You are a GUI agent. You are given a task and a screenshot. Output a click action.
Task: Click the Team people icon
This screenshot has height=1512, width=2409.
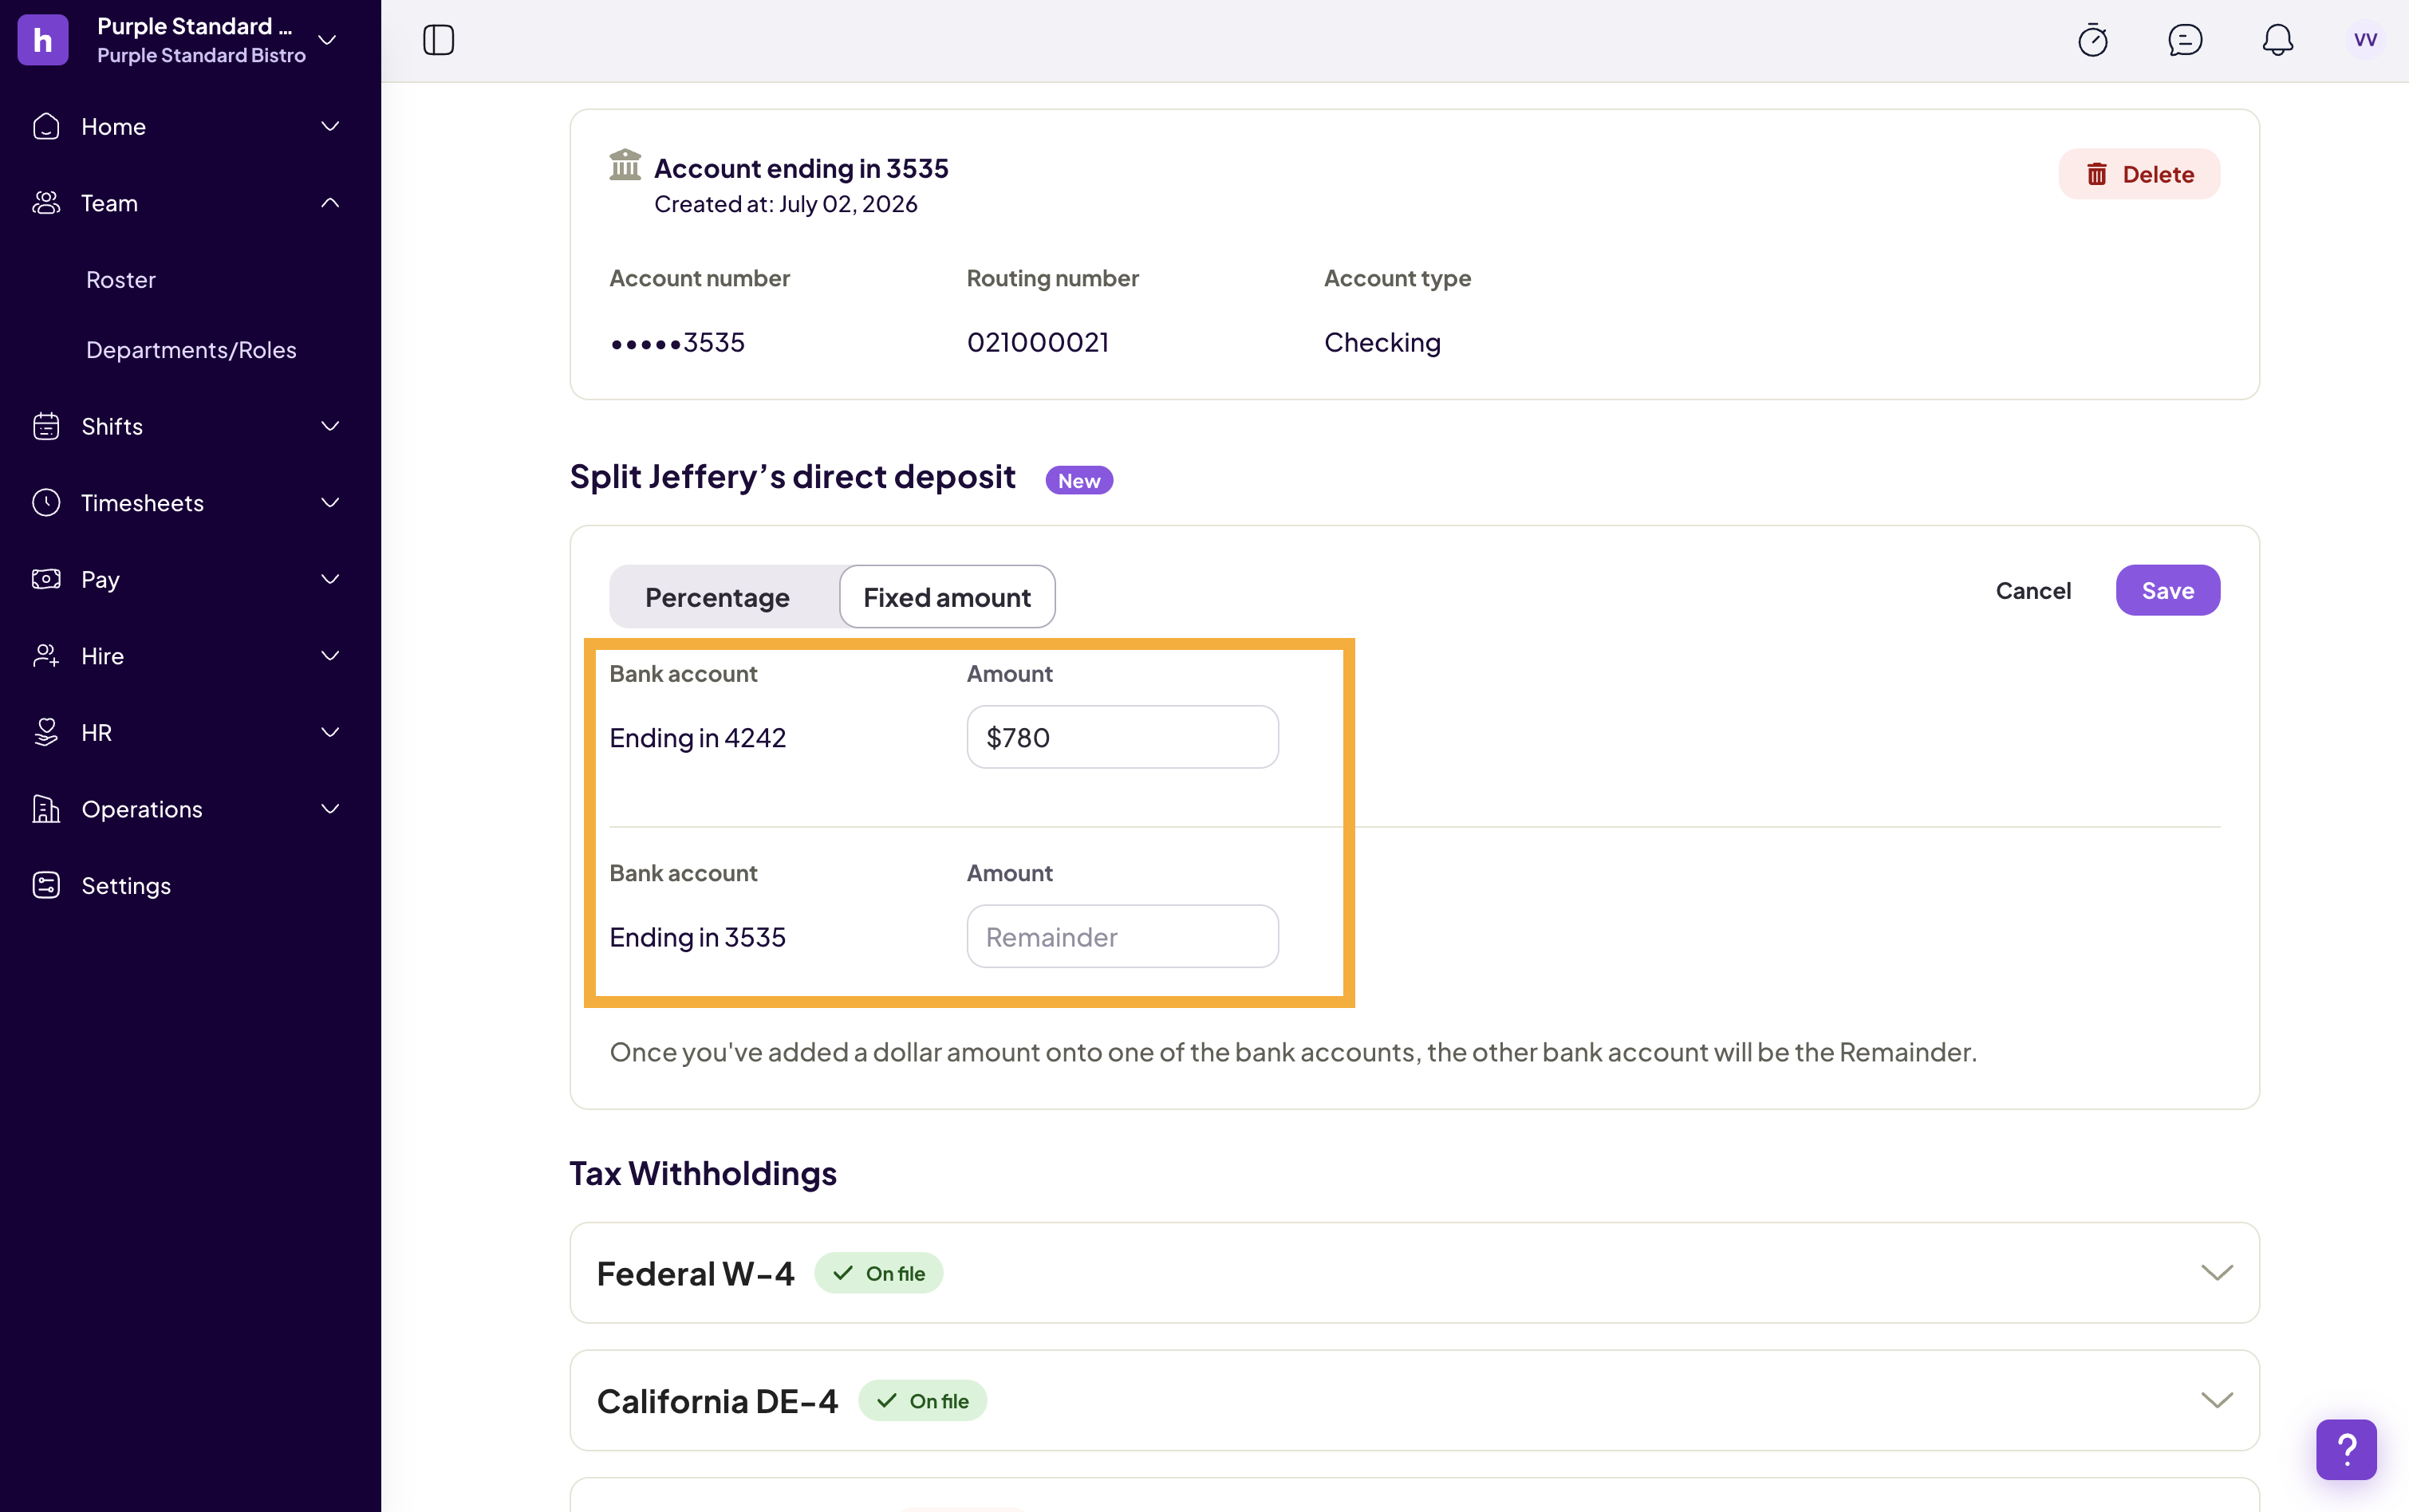click(x=46, y=203)
